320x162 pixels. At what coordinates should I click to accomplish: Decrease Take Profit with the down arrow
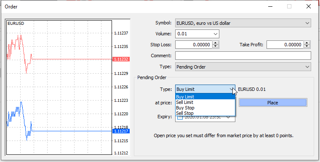[x=307, y=46]
